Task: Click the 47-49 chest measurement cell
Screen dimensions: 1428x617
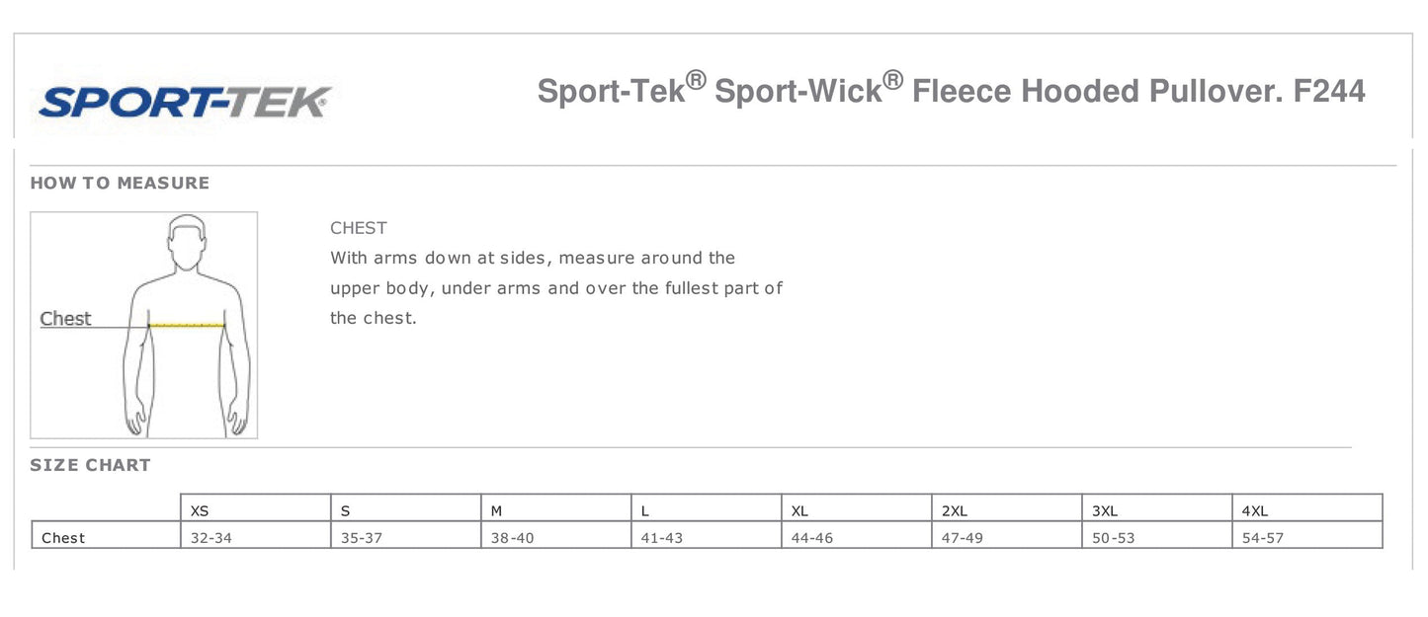Action: (963, 538)
